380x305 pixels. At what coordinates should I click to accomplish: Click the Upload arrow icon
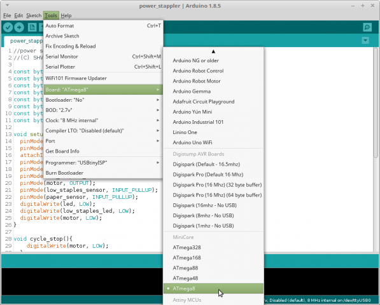click(19, 27)
